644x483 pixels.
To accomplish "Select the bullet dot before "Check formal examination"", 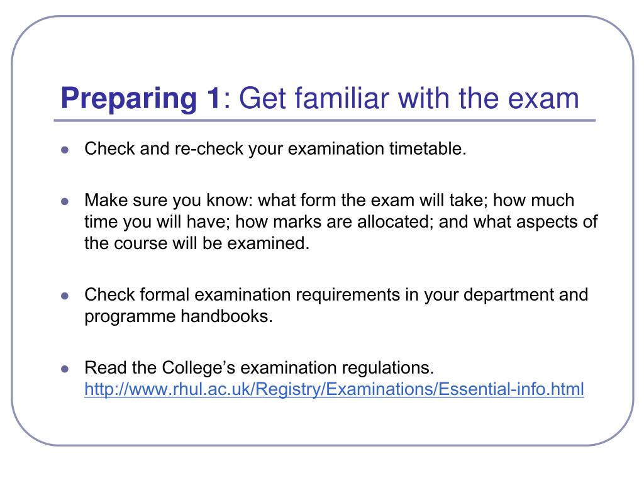I will [65, 296].
